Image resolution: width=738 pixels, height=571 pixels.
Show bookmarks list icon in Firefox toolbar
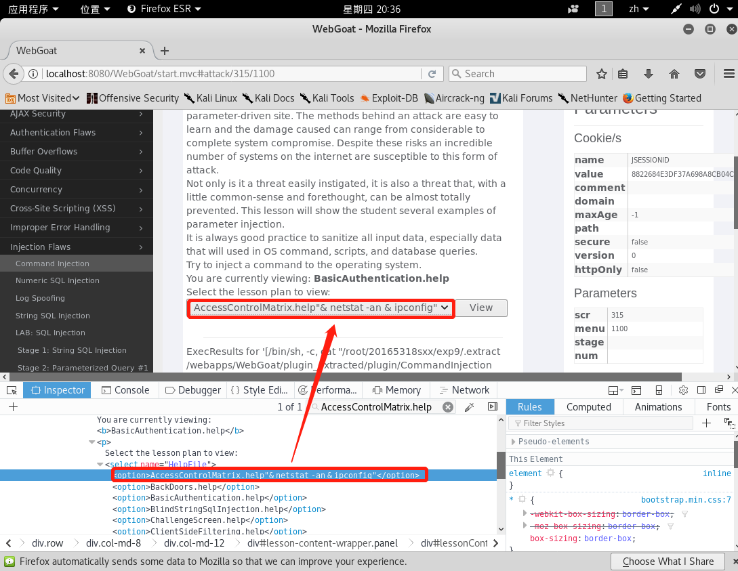623,74
